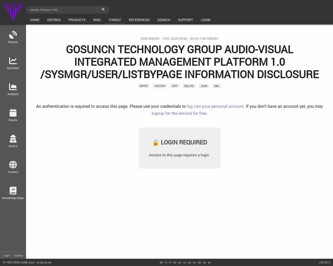Click Login in the sidebar footer
The image size is (333, 266).
[x=7, y=255]
